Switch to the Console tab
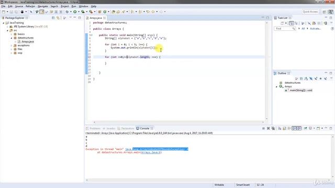 click(144, 128)
